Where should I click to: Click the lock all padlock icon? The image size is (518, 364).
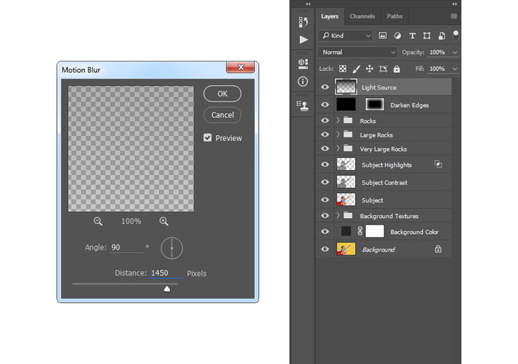[397, 69]
